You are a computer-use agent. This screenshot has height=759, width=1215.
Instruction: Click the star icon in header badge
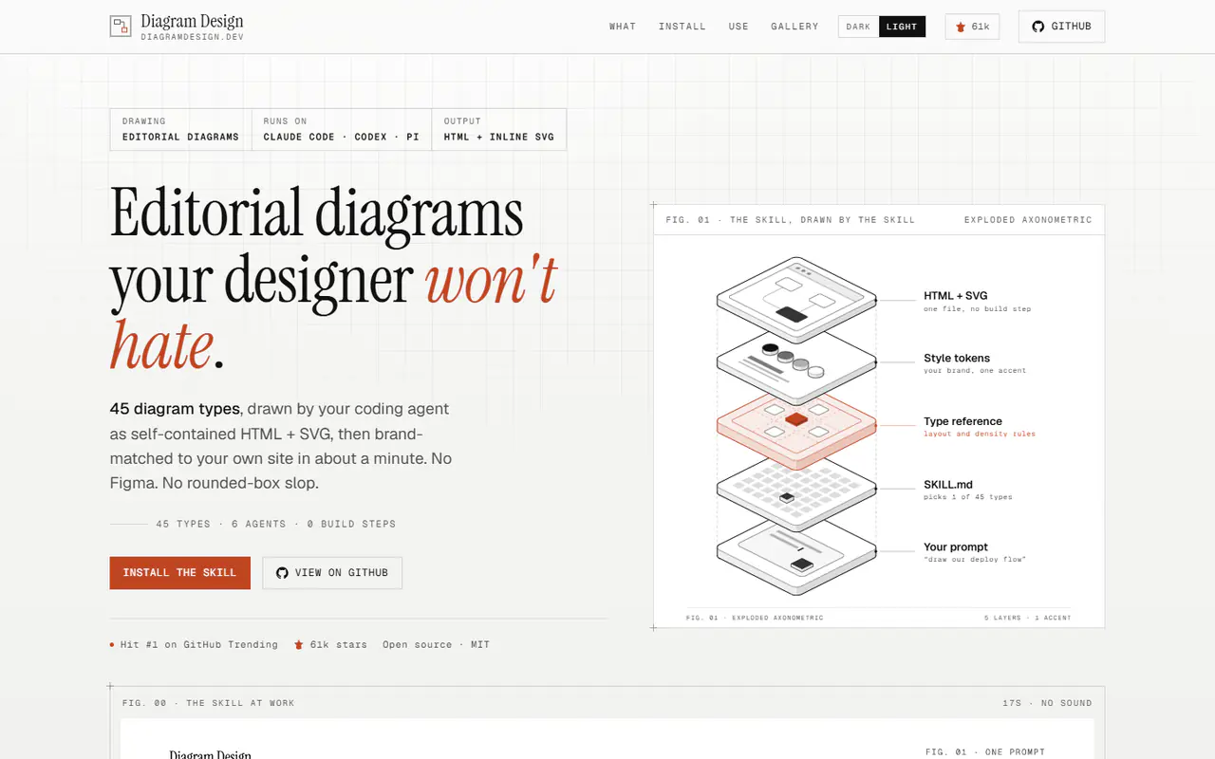pyautogui.click(x=961, y=27)
